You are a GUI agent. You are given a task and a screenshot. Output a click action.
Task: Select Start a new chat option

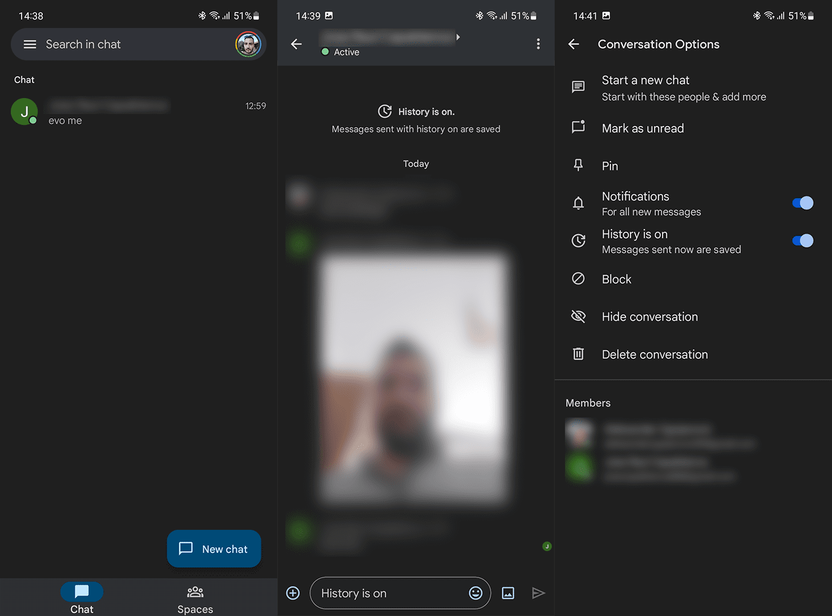[x=693, y=88]
